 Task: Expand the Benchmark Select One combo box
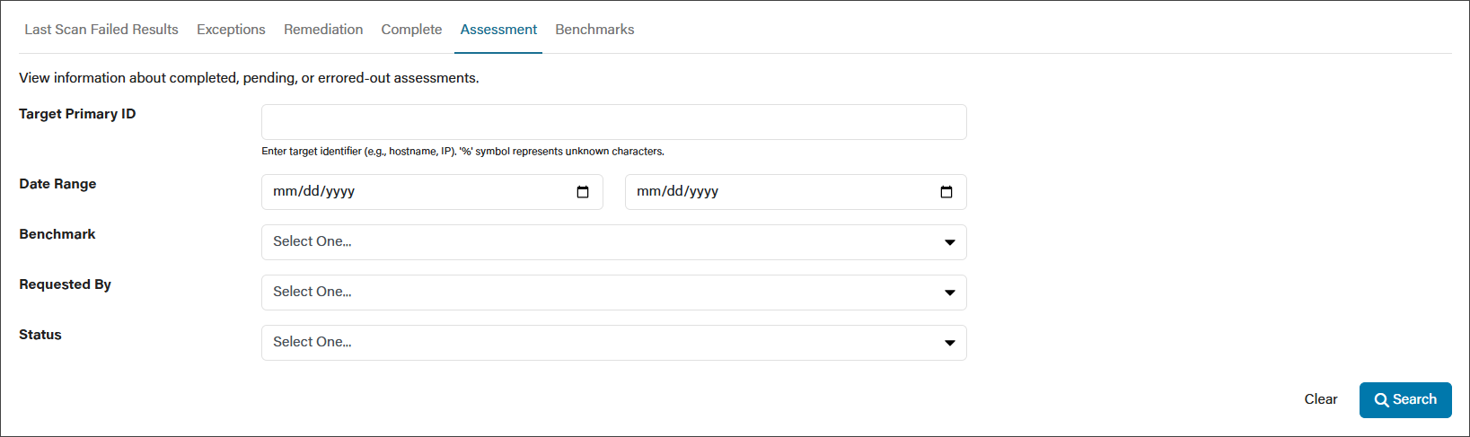point(614,242)
